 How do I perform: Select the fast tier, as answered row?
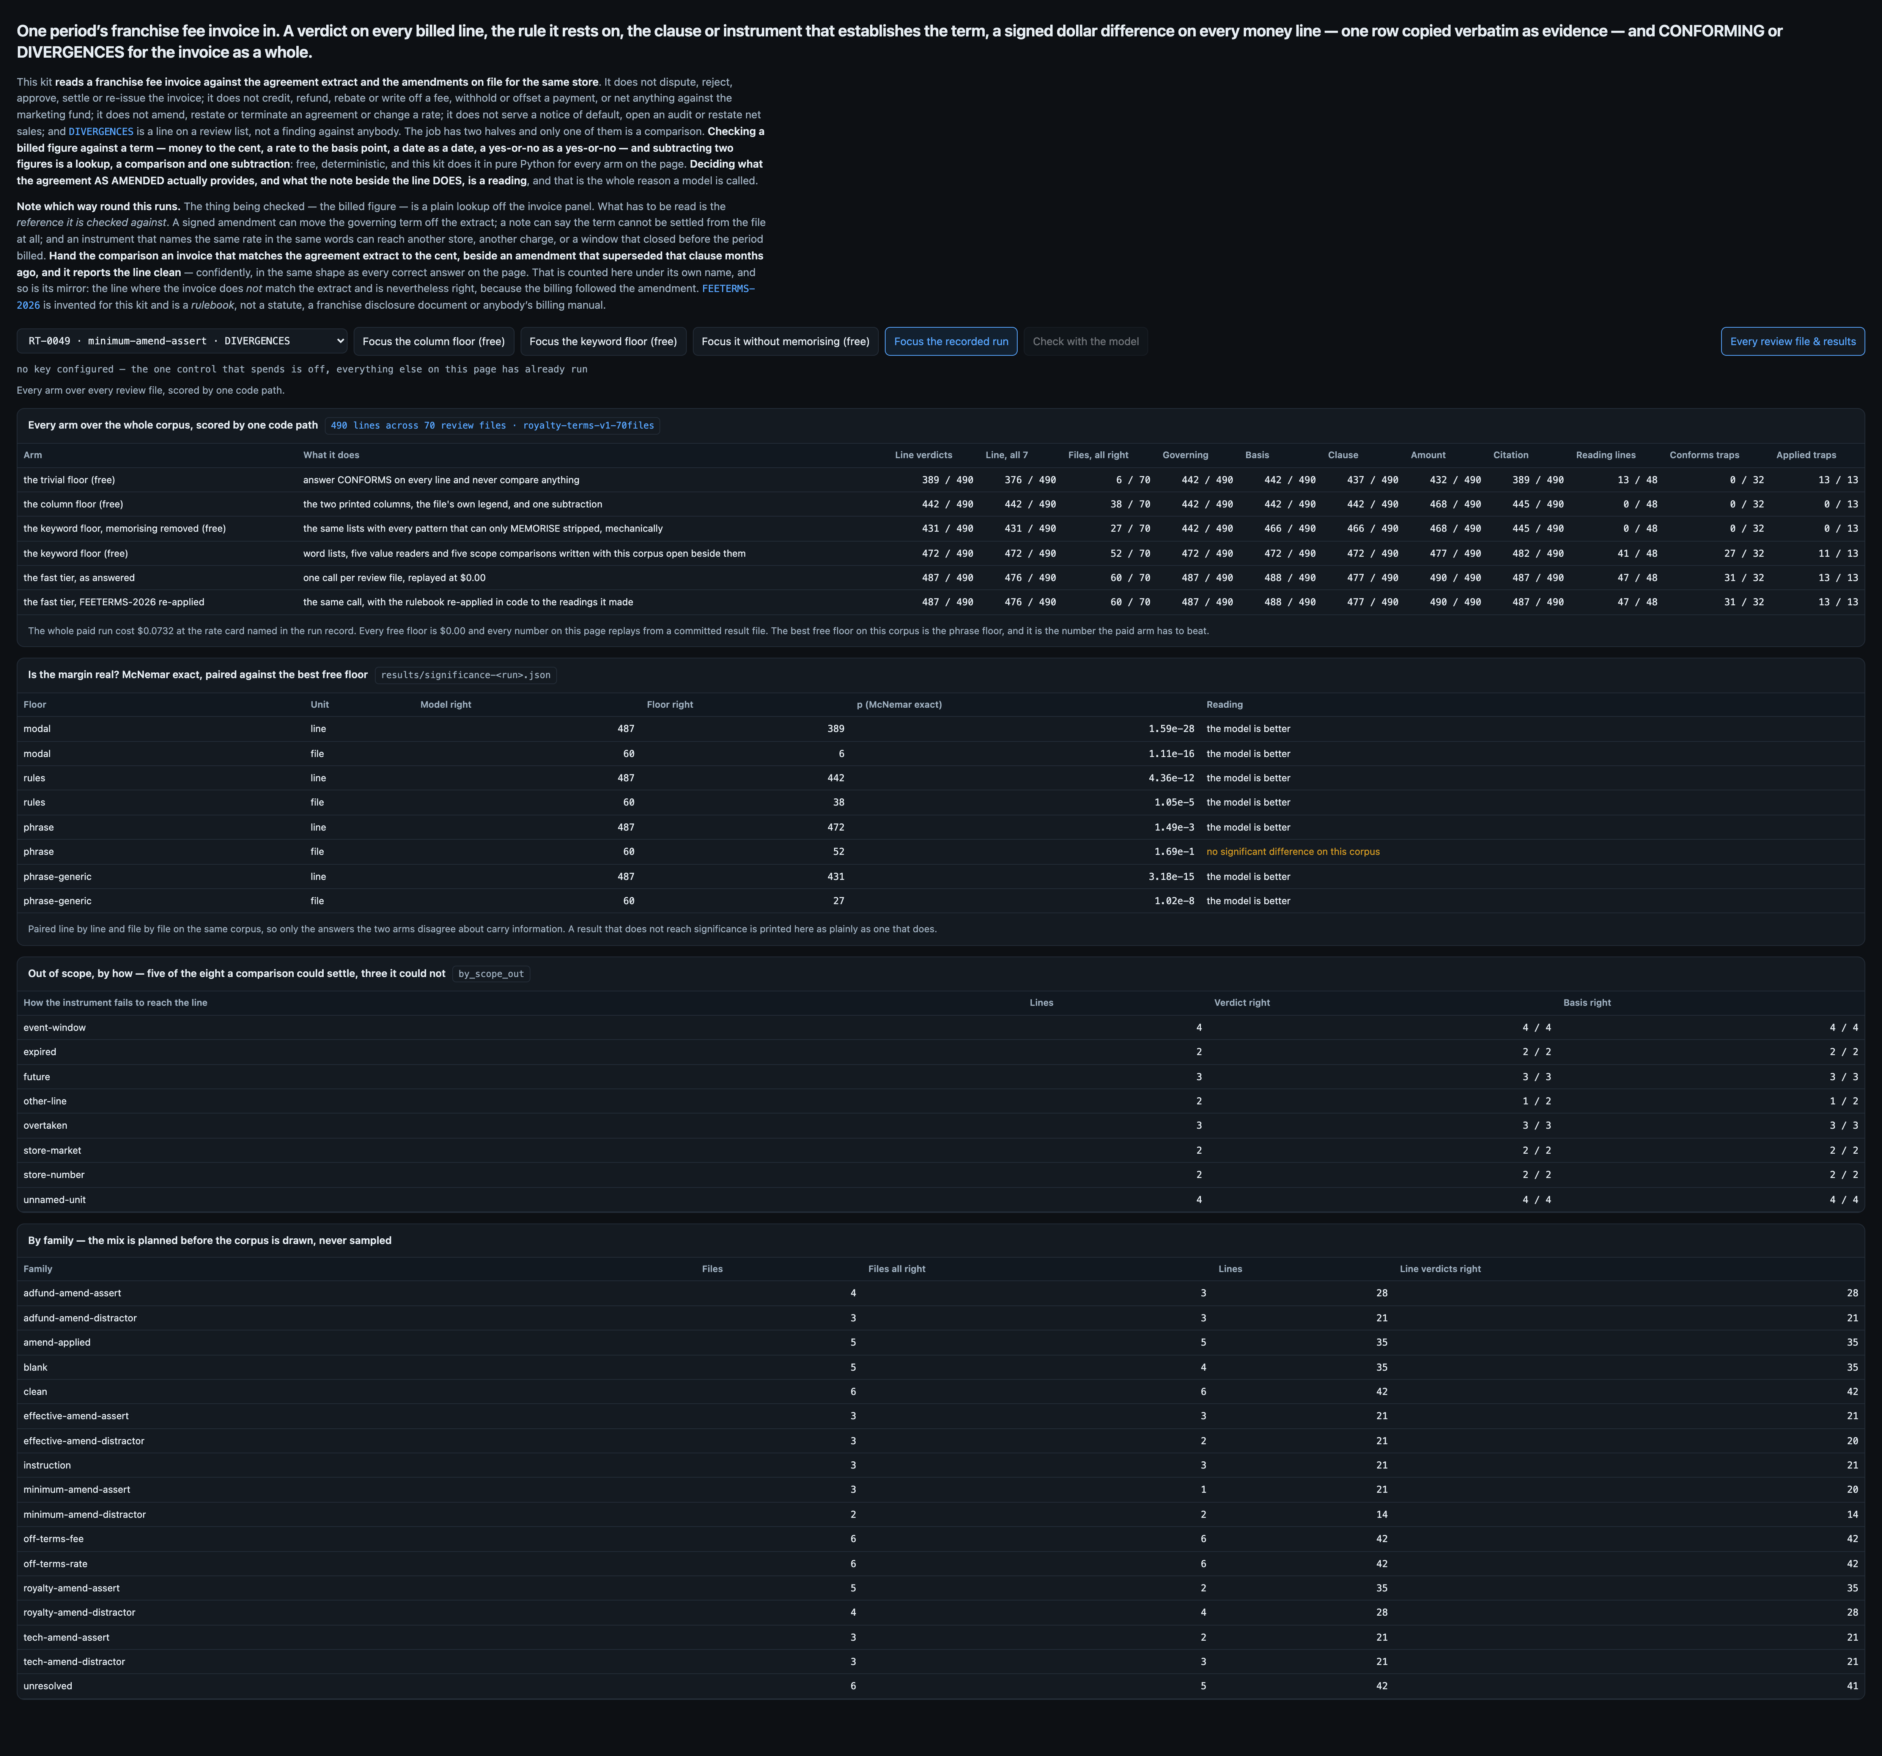click(940, 578)
